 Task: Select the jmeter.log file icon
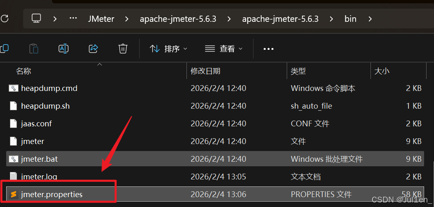(x=14, y=177)
